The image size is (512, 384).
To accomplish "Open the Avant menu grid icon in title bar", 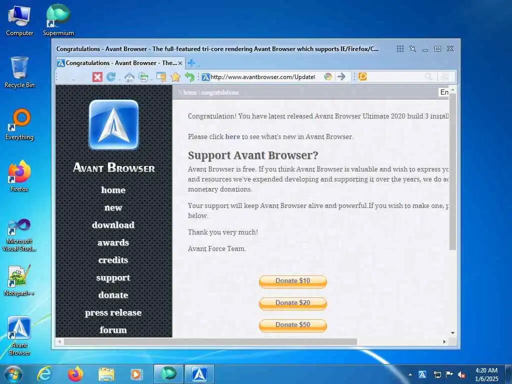I will click(x=400, y=48).
